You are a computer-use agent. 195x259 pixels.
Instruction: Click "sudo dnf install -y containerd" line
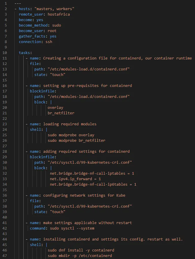[81, 250]
